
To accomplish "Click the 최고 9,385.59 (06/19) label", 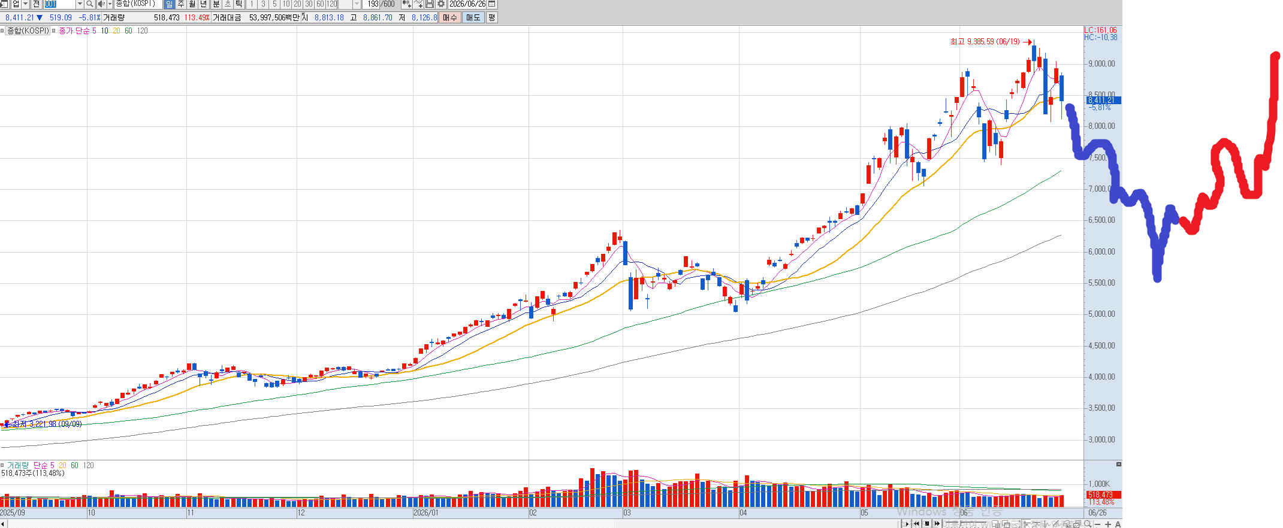I will 985,42.
